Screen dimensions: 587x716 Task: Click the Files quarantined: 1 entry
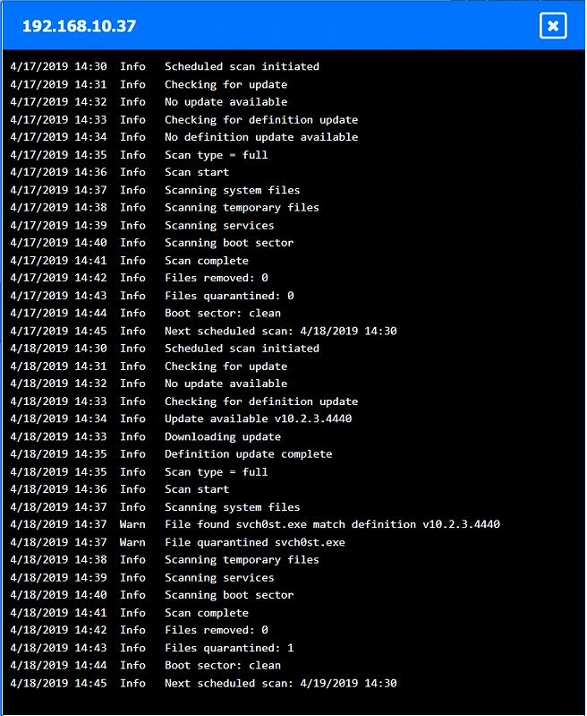point(152,648)
